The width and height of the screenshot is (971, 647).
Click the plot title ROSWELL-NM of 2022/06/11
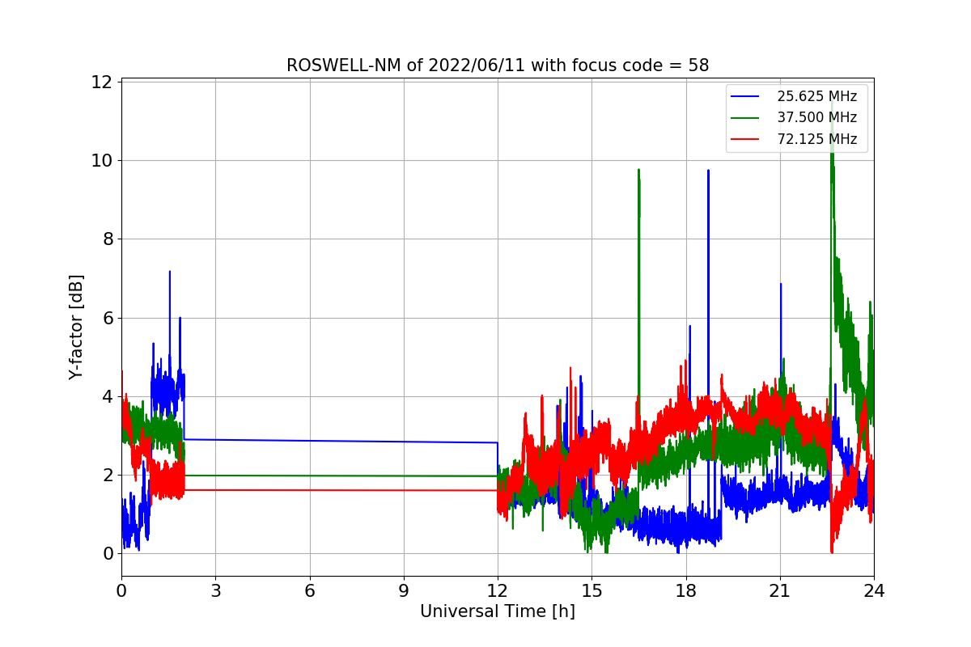pos(497,66)
